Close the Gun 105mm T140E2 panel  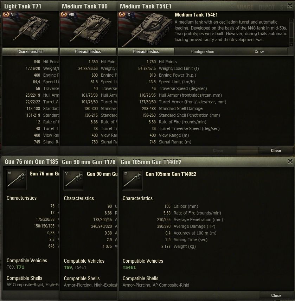tap(276, 295)
